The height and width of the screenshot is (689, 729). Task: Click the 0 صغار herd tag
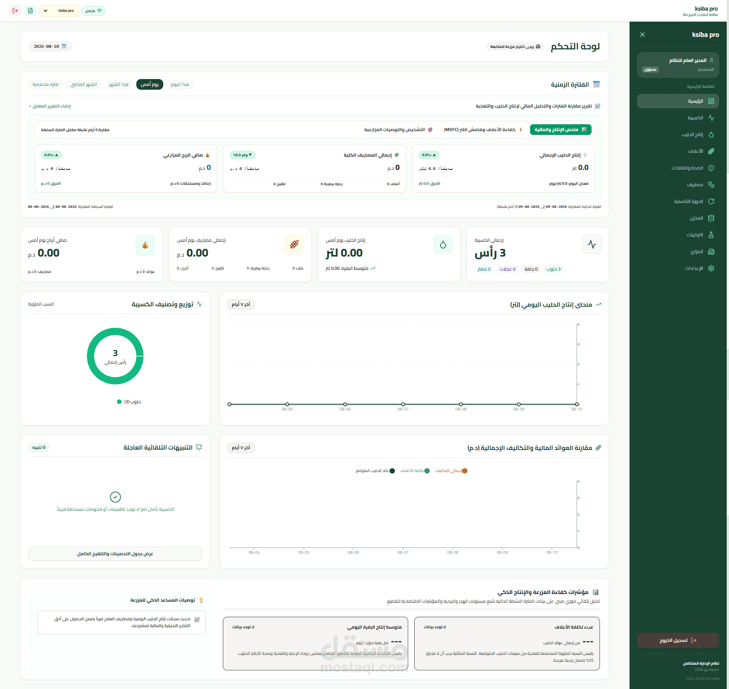484,269
